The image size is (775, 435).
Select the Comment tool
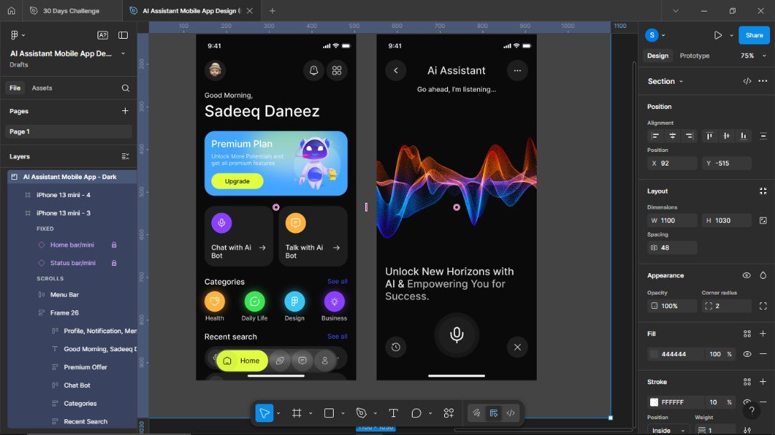[416, 414]
